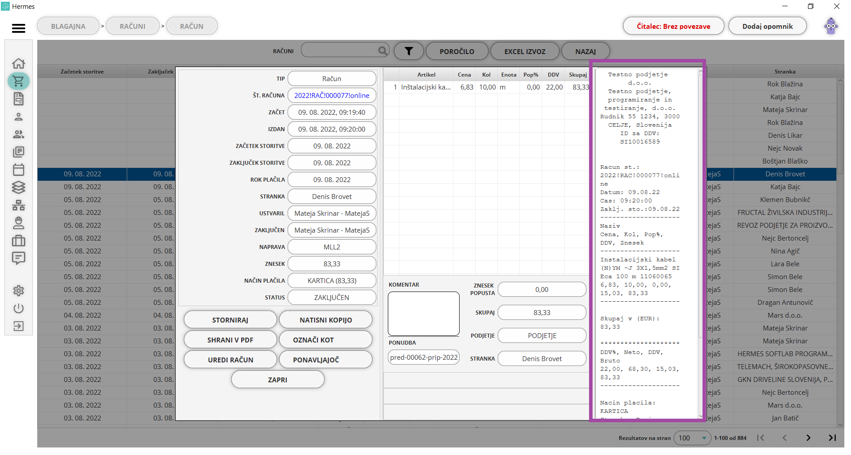Viewport: 851px width, 455px height.
Task: Click the NAPRAVA value MLL2
Action: click(x=332, y=247)
